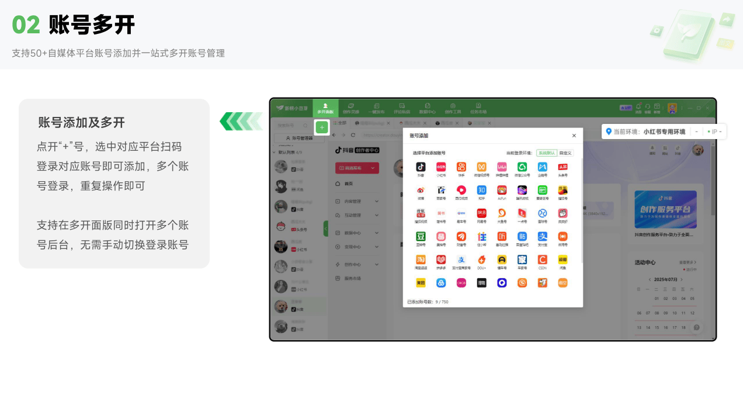Open the 高清发布 dropdown arrow

tap(373, 168)
